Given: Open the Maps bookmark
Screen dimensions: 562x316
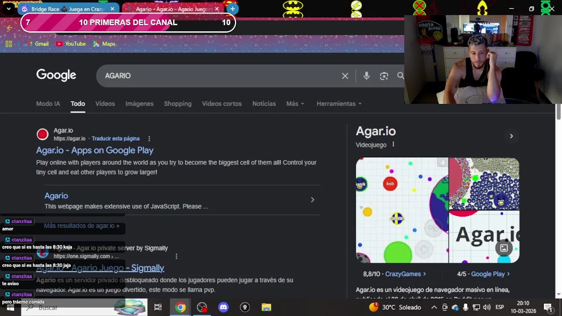Looking at the screenshot, I should pyautogui.click(x=104, y=44).
